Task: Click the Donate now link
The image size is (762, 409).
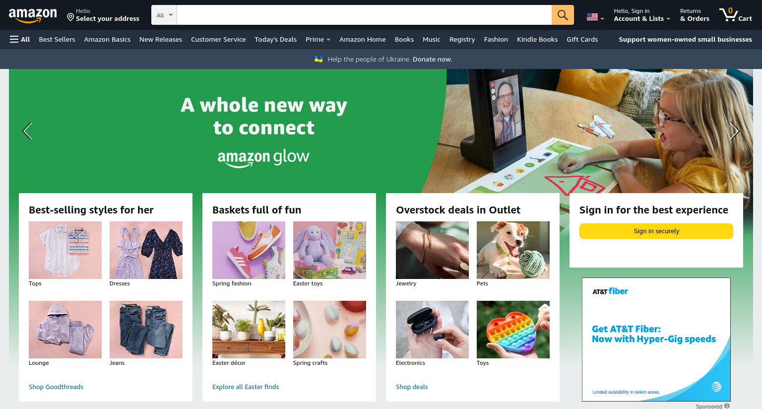Action: (x=432, y=59)
